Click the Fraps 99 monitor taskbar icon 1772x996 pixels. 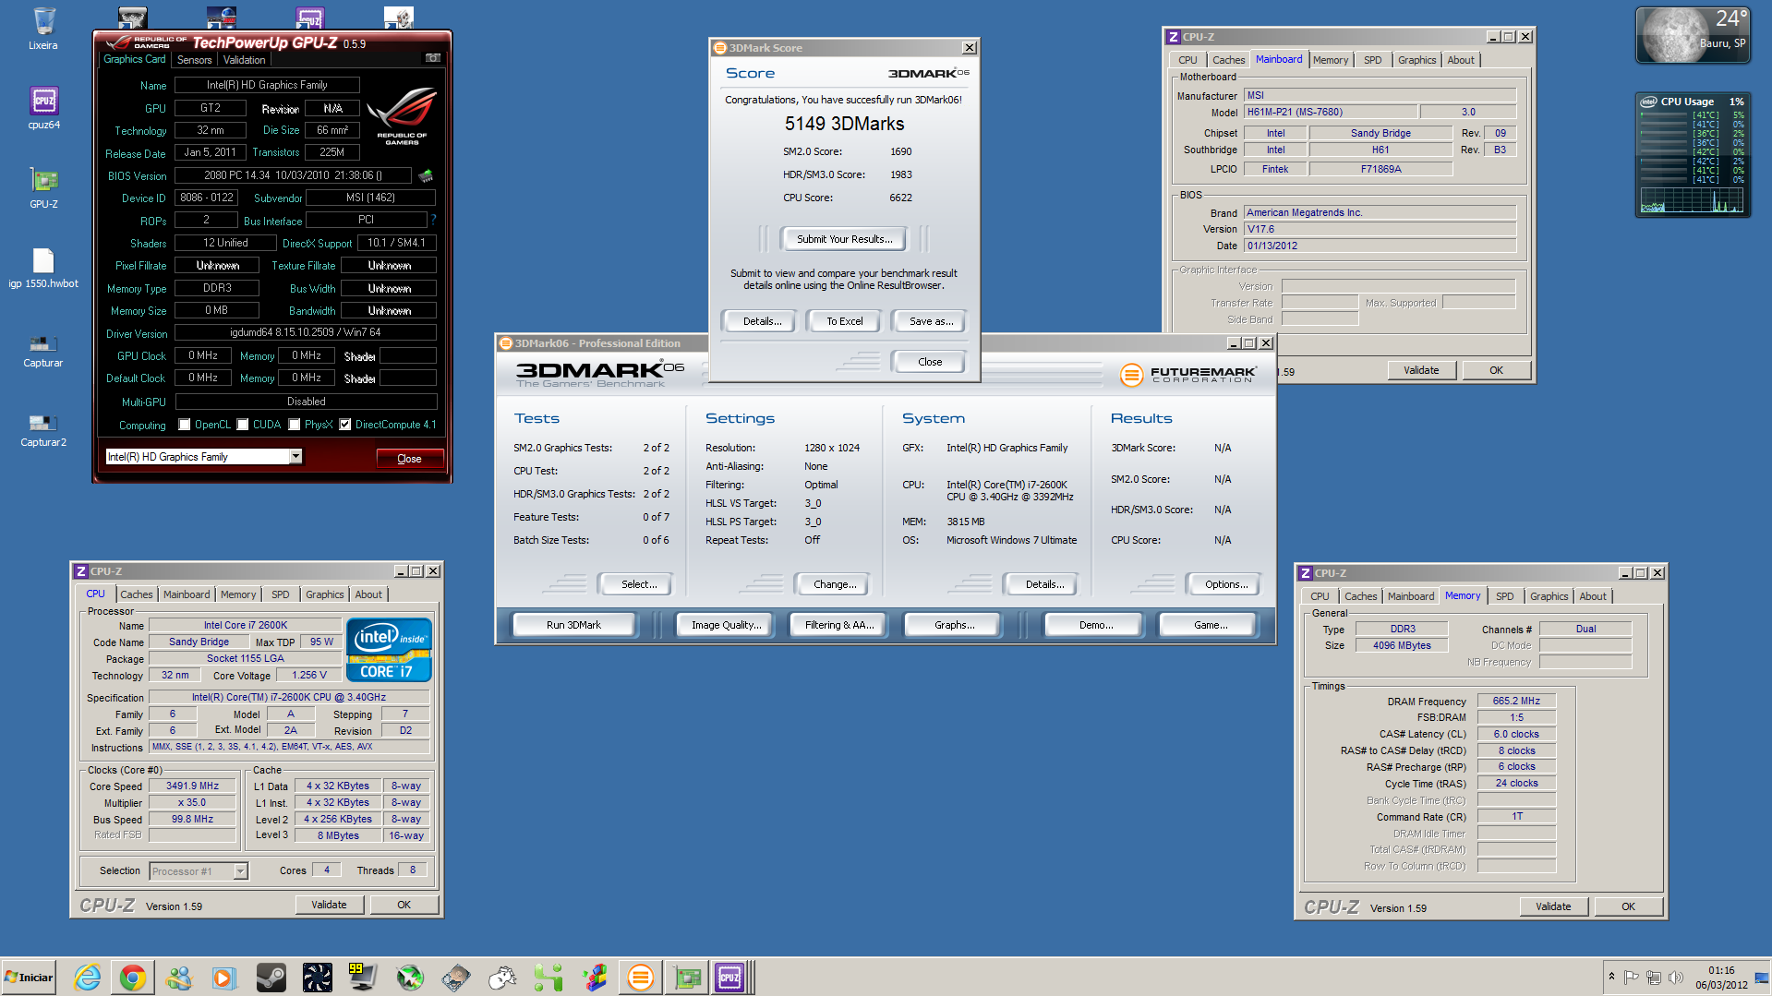tap(363, 978)
